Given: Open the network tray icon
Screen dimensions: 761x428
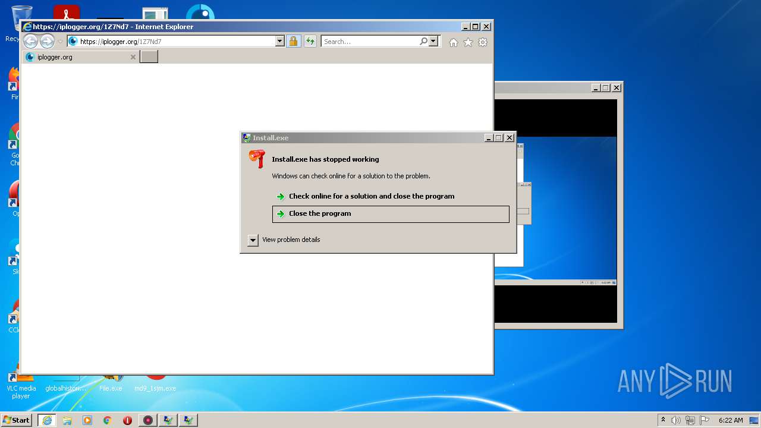Looking at the screenshot, I should pos(690,420).
